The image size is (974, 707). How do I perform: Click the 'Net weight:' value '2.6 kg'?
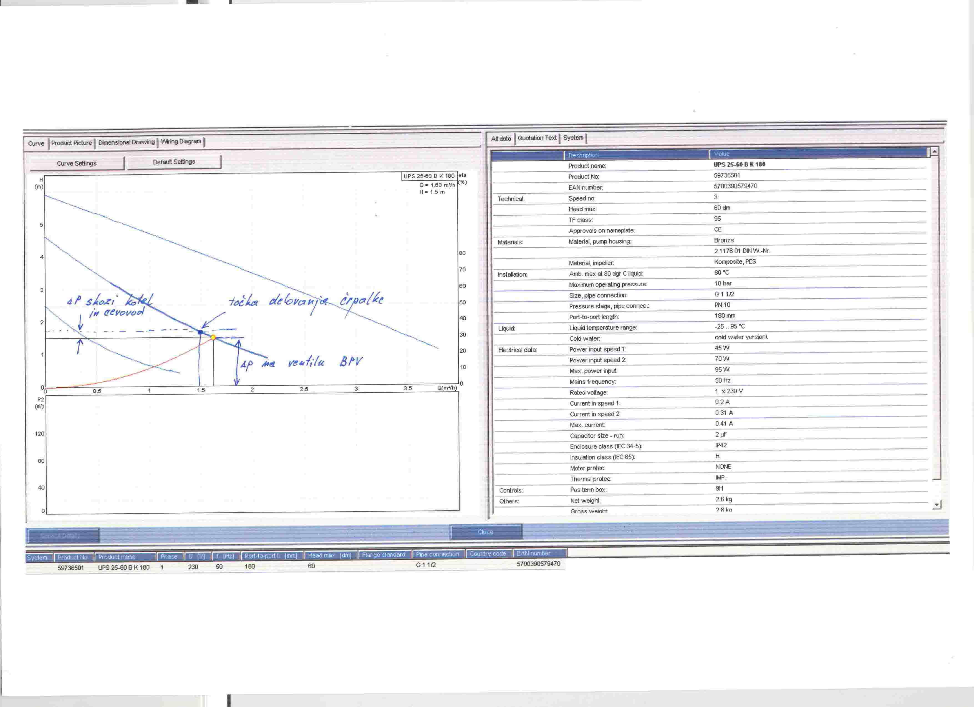[724, 499]
